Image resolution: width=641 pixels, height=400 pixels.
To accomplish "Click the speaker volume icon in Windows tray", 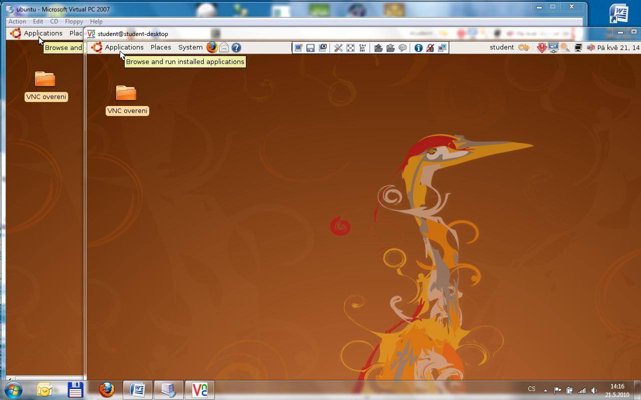I will (594, 390).
